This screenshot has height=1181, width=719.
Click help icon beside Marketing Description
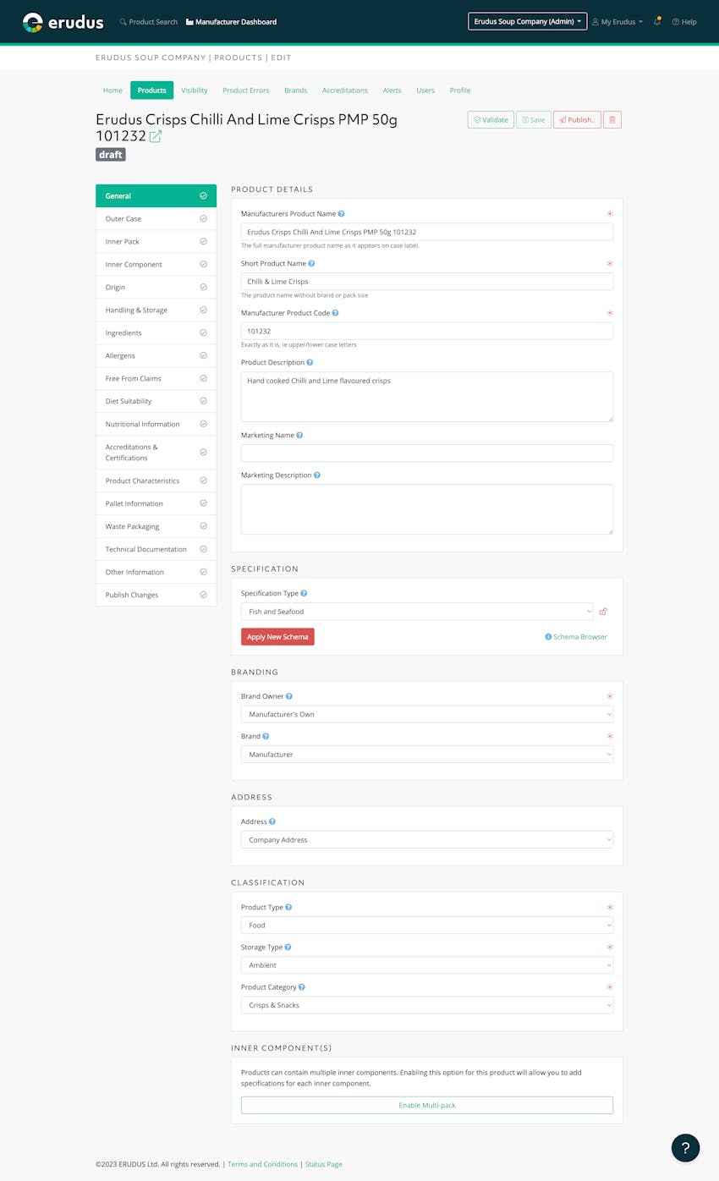(x=316, y=475)
